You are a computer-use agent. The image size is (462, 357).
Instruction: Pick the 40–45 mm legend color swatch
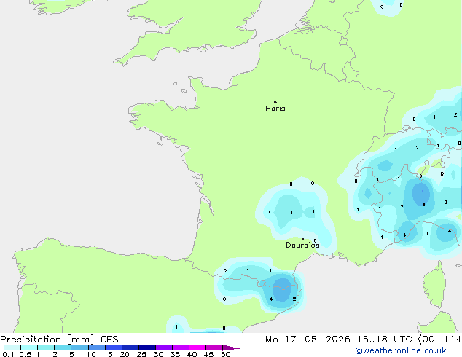tap(197, 348)
